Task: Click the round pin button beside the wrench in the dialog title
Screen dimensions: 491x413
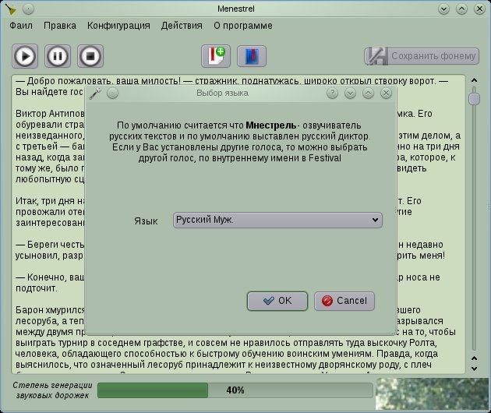Action: (112, 93)
